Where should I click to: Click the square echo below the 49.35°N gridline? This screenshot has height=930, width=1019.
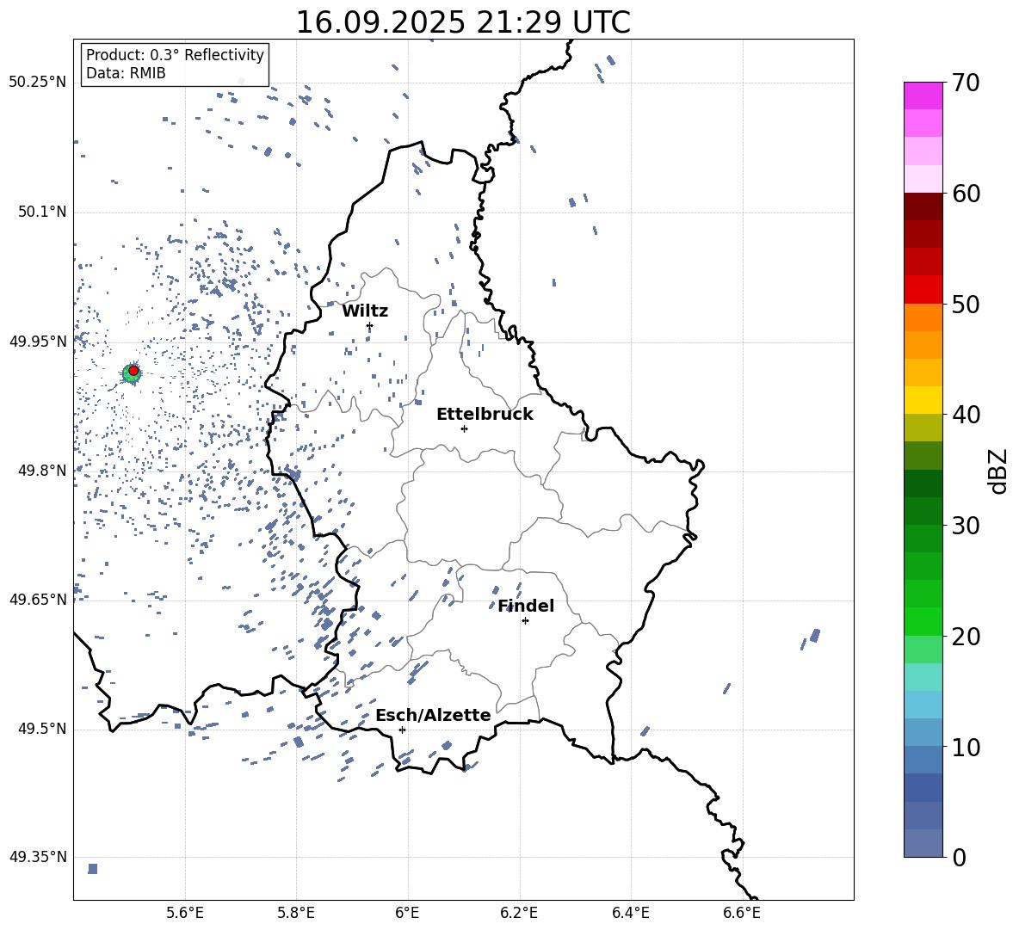(x=92, y=869)
